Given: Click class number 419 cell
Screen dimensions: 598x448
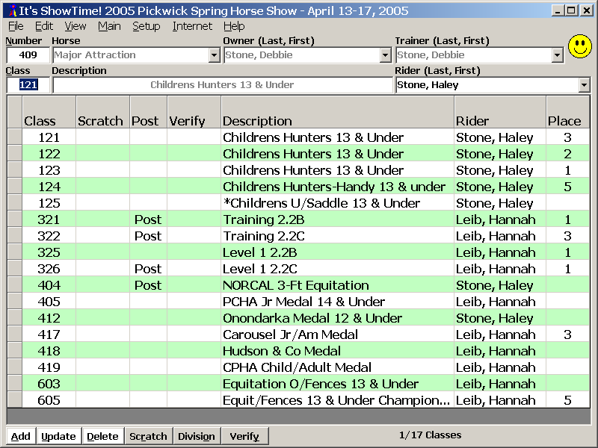Looking at the screenshot, I should (x=49, y=367).
